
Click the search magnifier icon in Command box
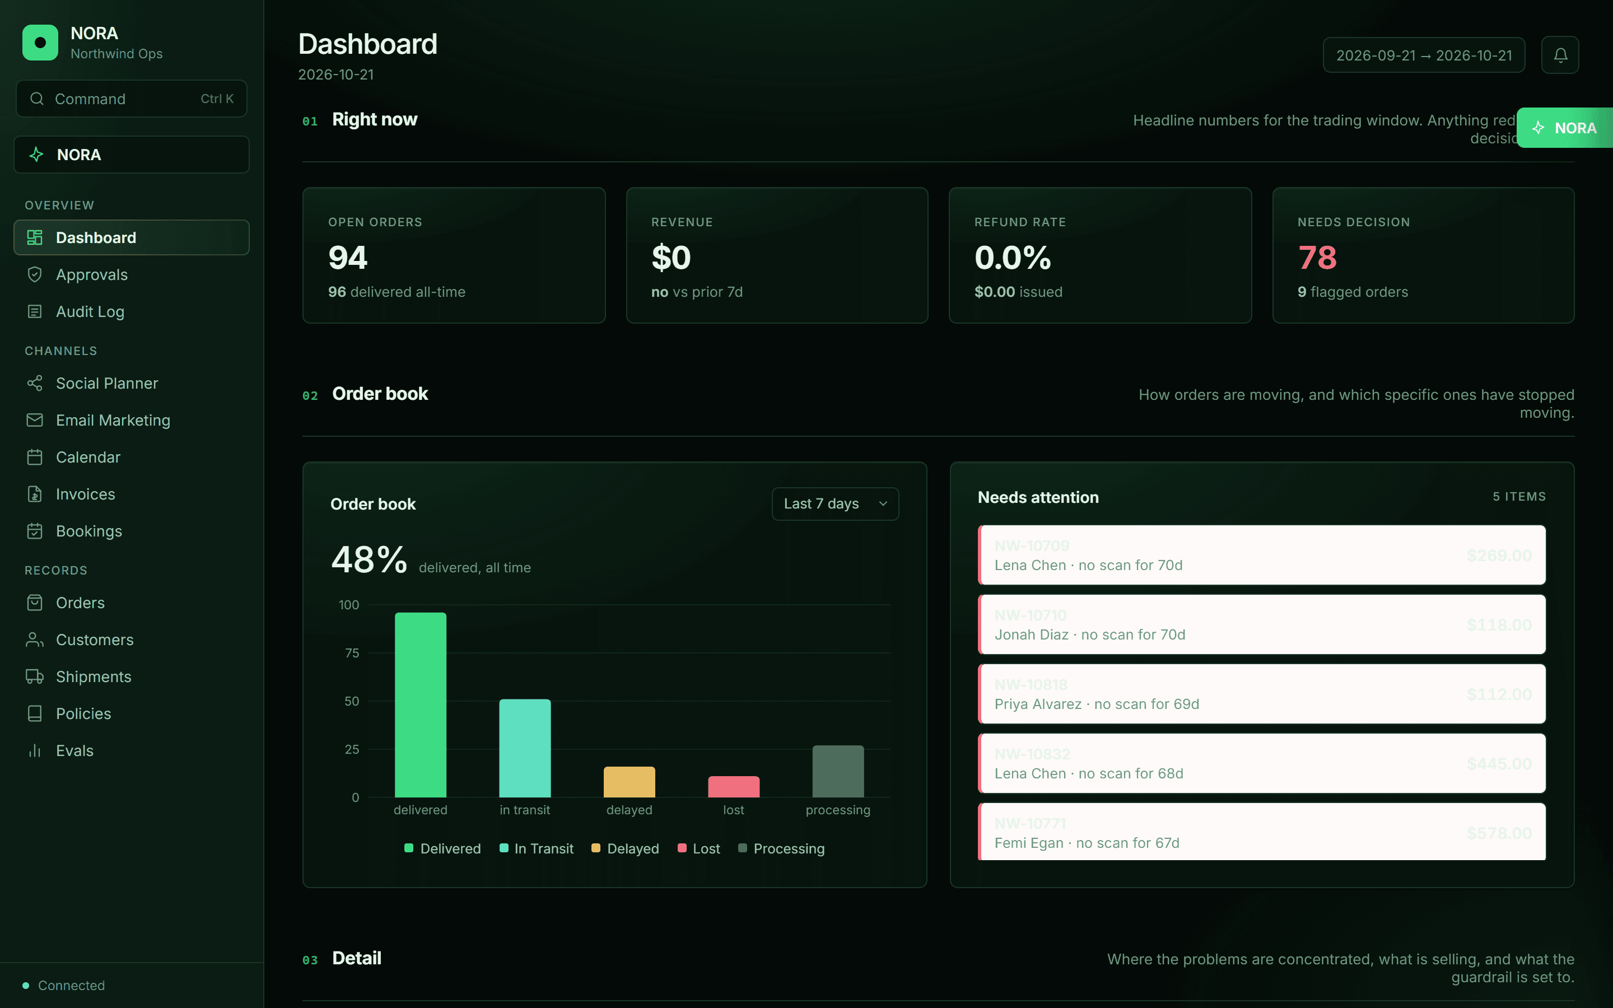click(x=38, y=99)
